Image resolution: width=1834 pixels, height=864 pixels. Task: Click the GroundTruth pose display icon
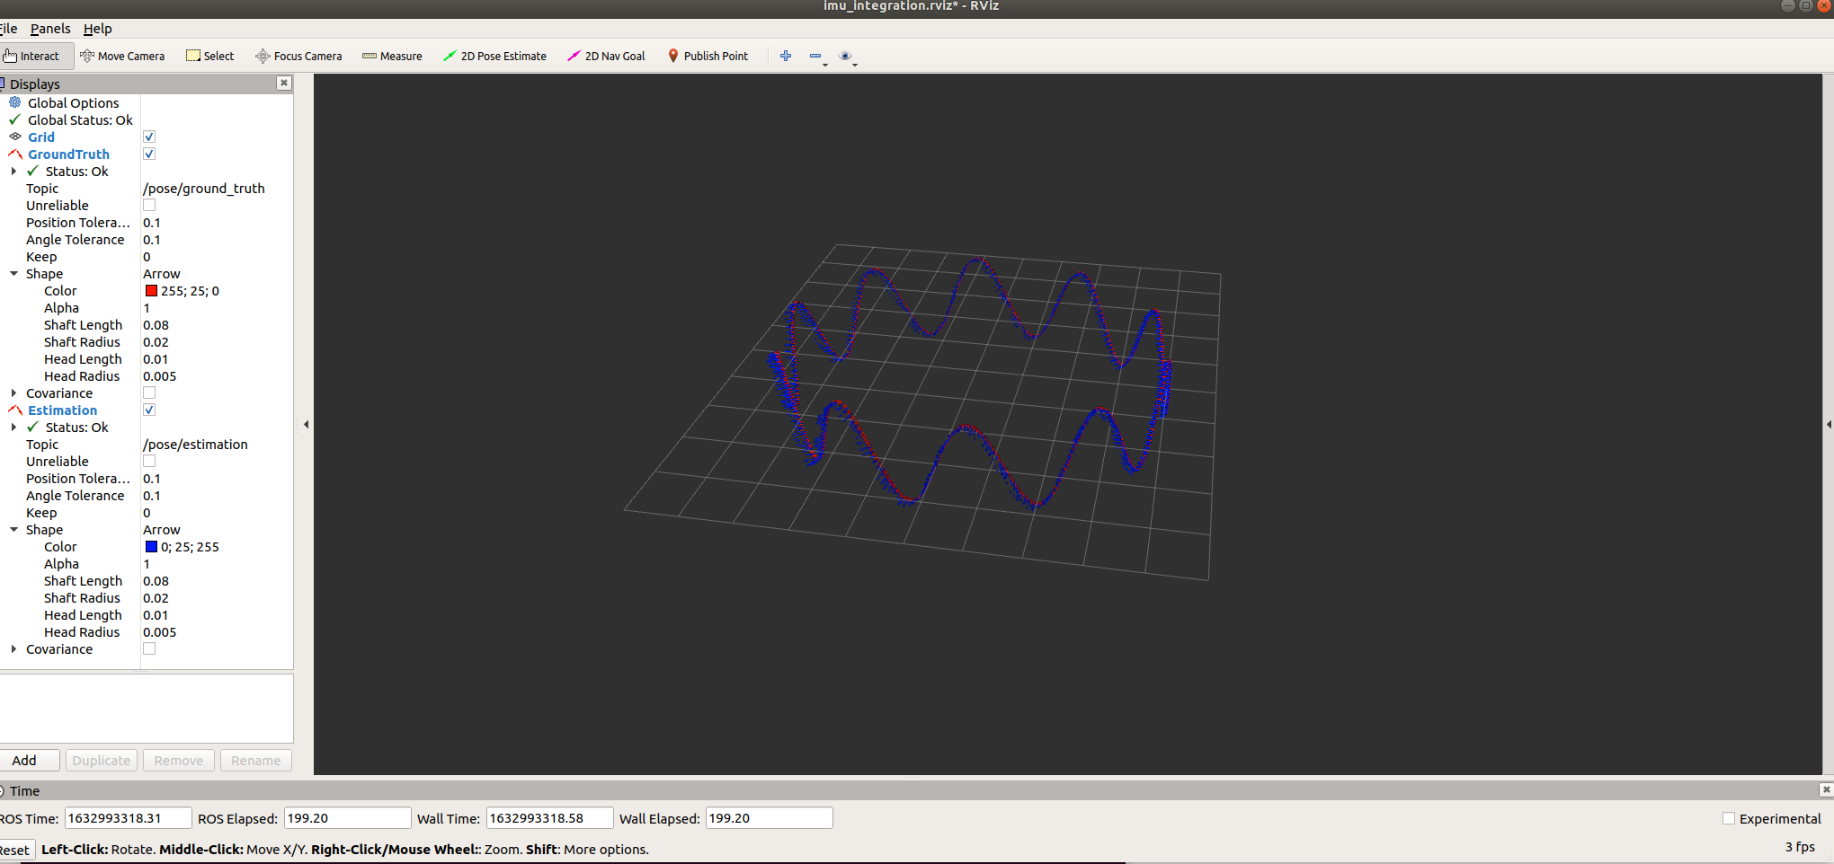[x=15, y=154]
